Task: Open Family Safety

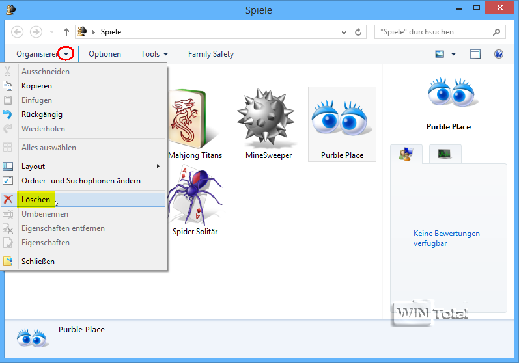Action: 211,54
